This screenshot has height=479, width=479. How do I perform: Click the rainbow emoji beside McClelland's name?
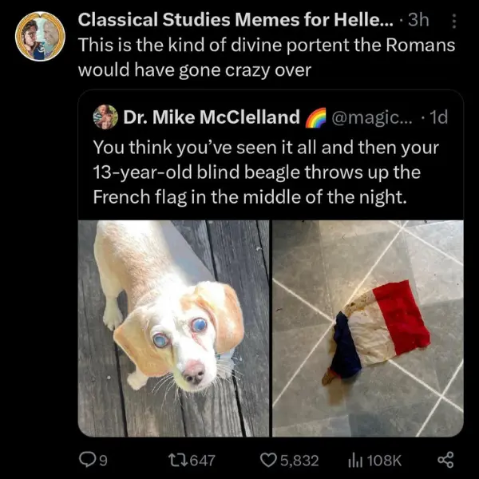(316, 118)
